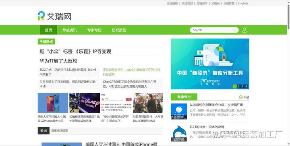This screenshot has height=146, width=290.
Task: Open 热点资讯 in navigation bar
Action: 70,30
